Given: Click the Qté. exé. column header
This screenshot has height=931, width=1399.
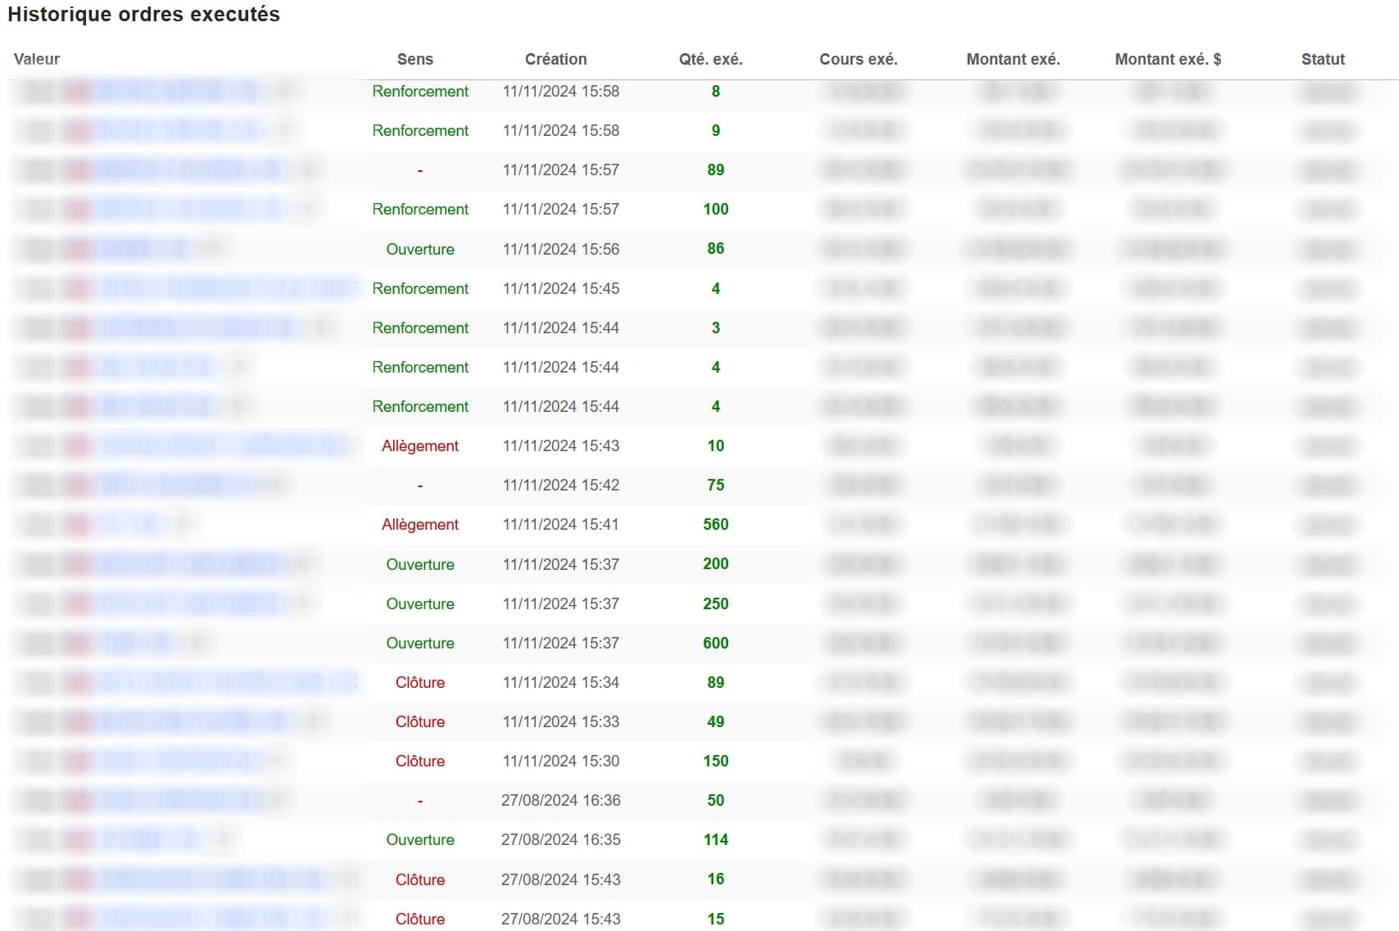Looking at the screenshot, I should click(x=710, y=59).
